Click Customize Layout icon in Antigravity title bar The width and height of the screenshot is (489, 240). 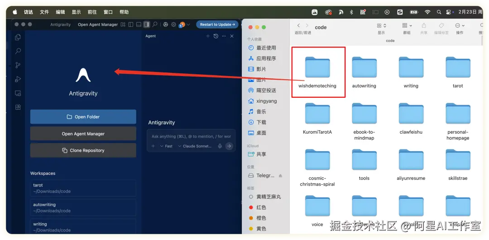pyautogui.click(x=123, y=24)
